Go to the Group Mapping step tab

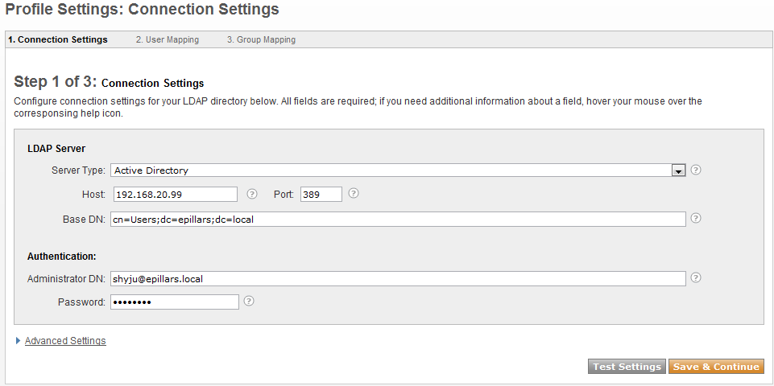pos(261,39)
